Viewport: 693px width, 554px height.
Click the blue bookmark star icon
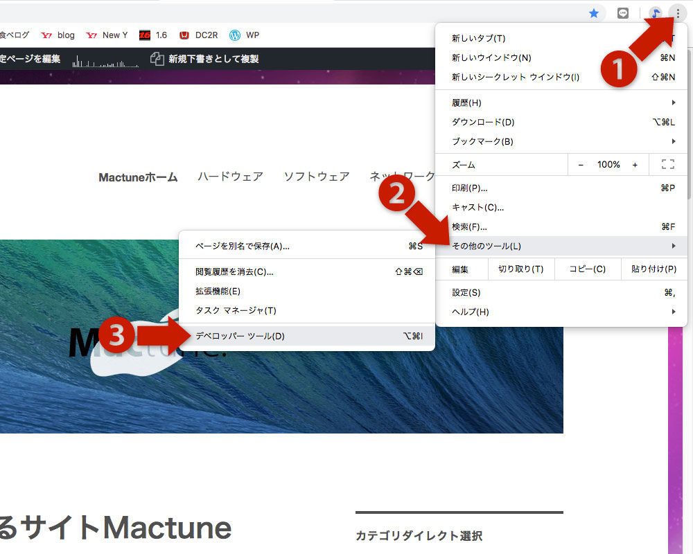pos(594,13)
